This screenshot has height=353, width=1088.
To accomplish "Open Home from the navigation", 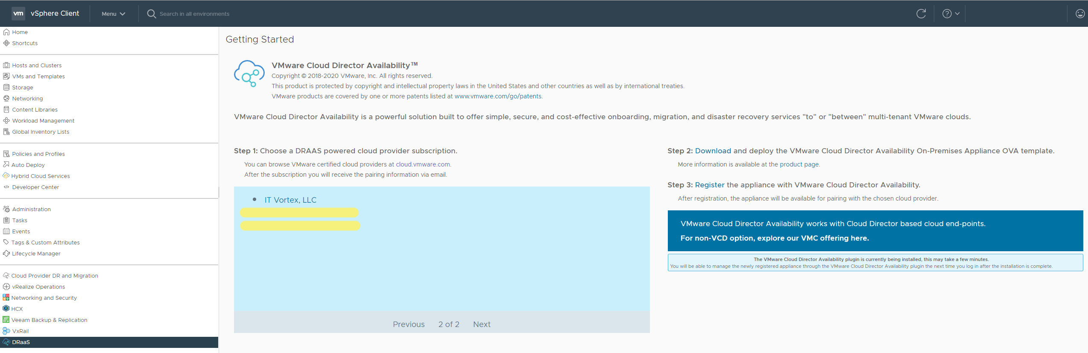I will tap(20, 32).
